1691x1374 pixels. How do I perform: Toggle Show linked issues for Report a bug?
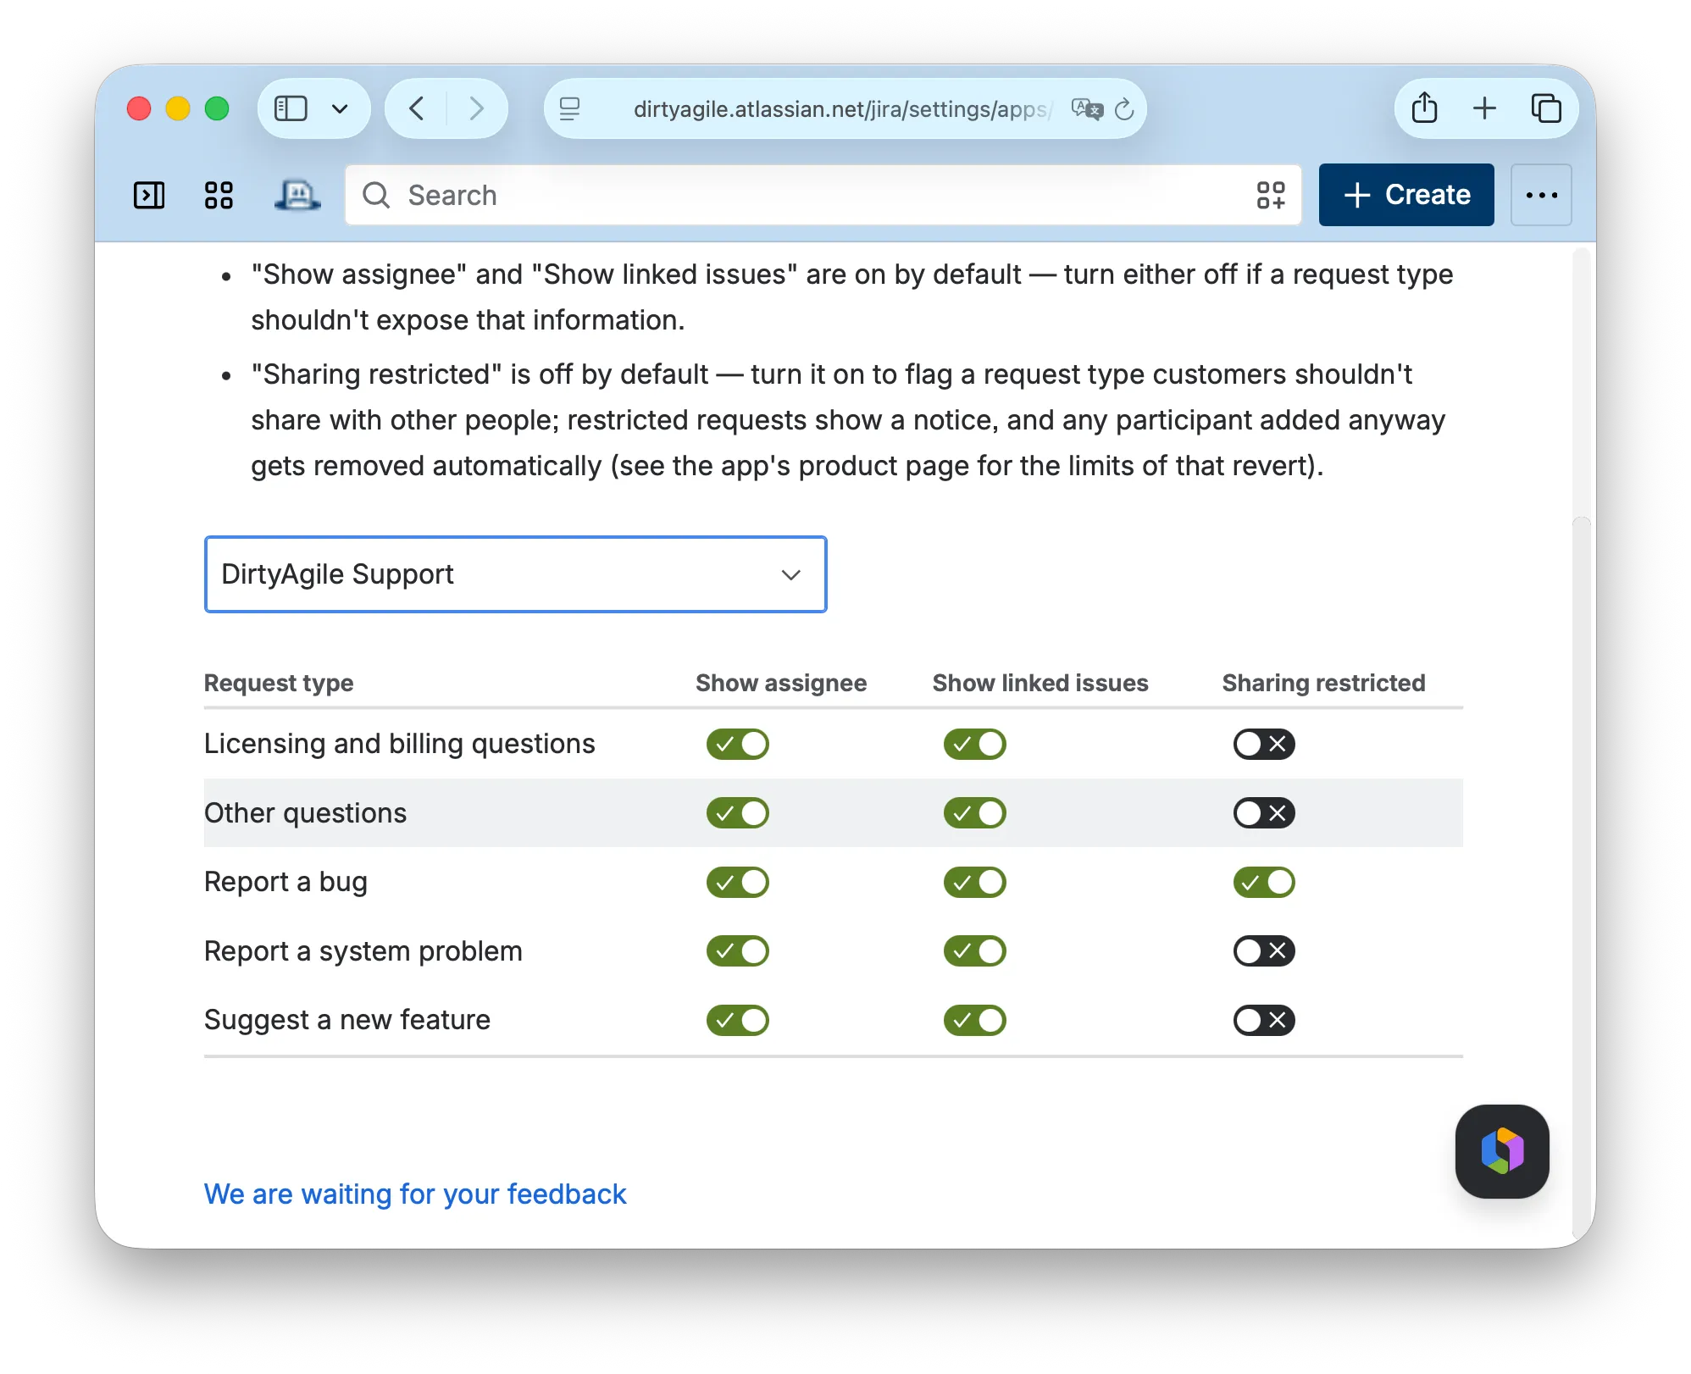point(975,882)
